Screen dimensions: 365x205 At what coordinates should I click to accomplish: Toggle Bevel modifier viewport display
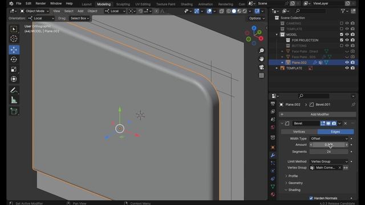[328, 124]
